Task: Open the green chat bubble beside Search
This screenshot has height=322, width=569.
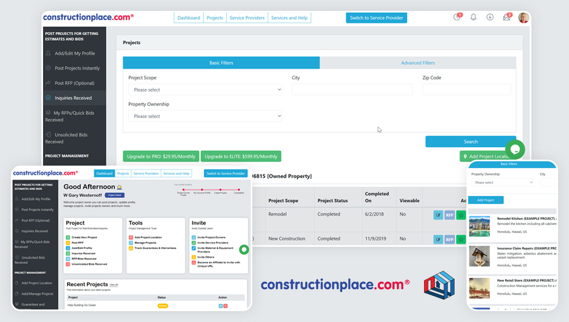Action: coord(515,149)
